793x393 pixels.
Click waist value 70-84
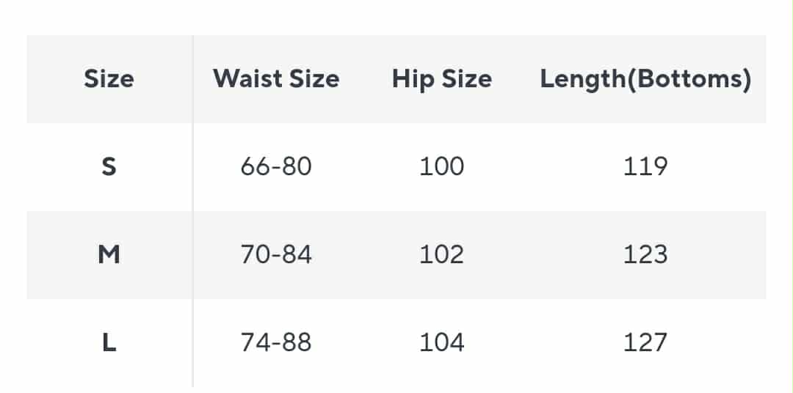tap(276, 254)
